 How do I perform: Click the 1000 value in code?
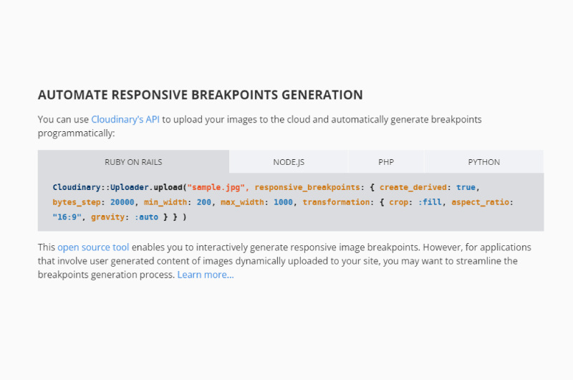(x=283, y=202)
